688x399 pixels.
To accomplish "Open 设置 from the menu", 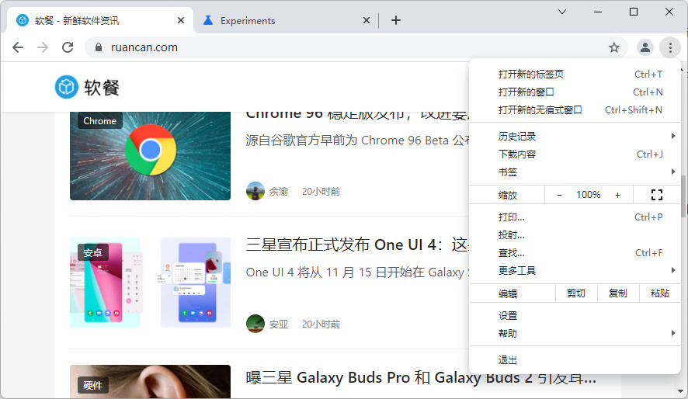I will [x=575, y=316].
